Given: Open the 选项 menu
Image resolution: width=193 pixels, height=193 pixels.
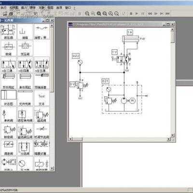Looking at the screenshot, I should click(x=59, y=8).
